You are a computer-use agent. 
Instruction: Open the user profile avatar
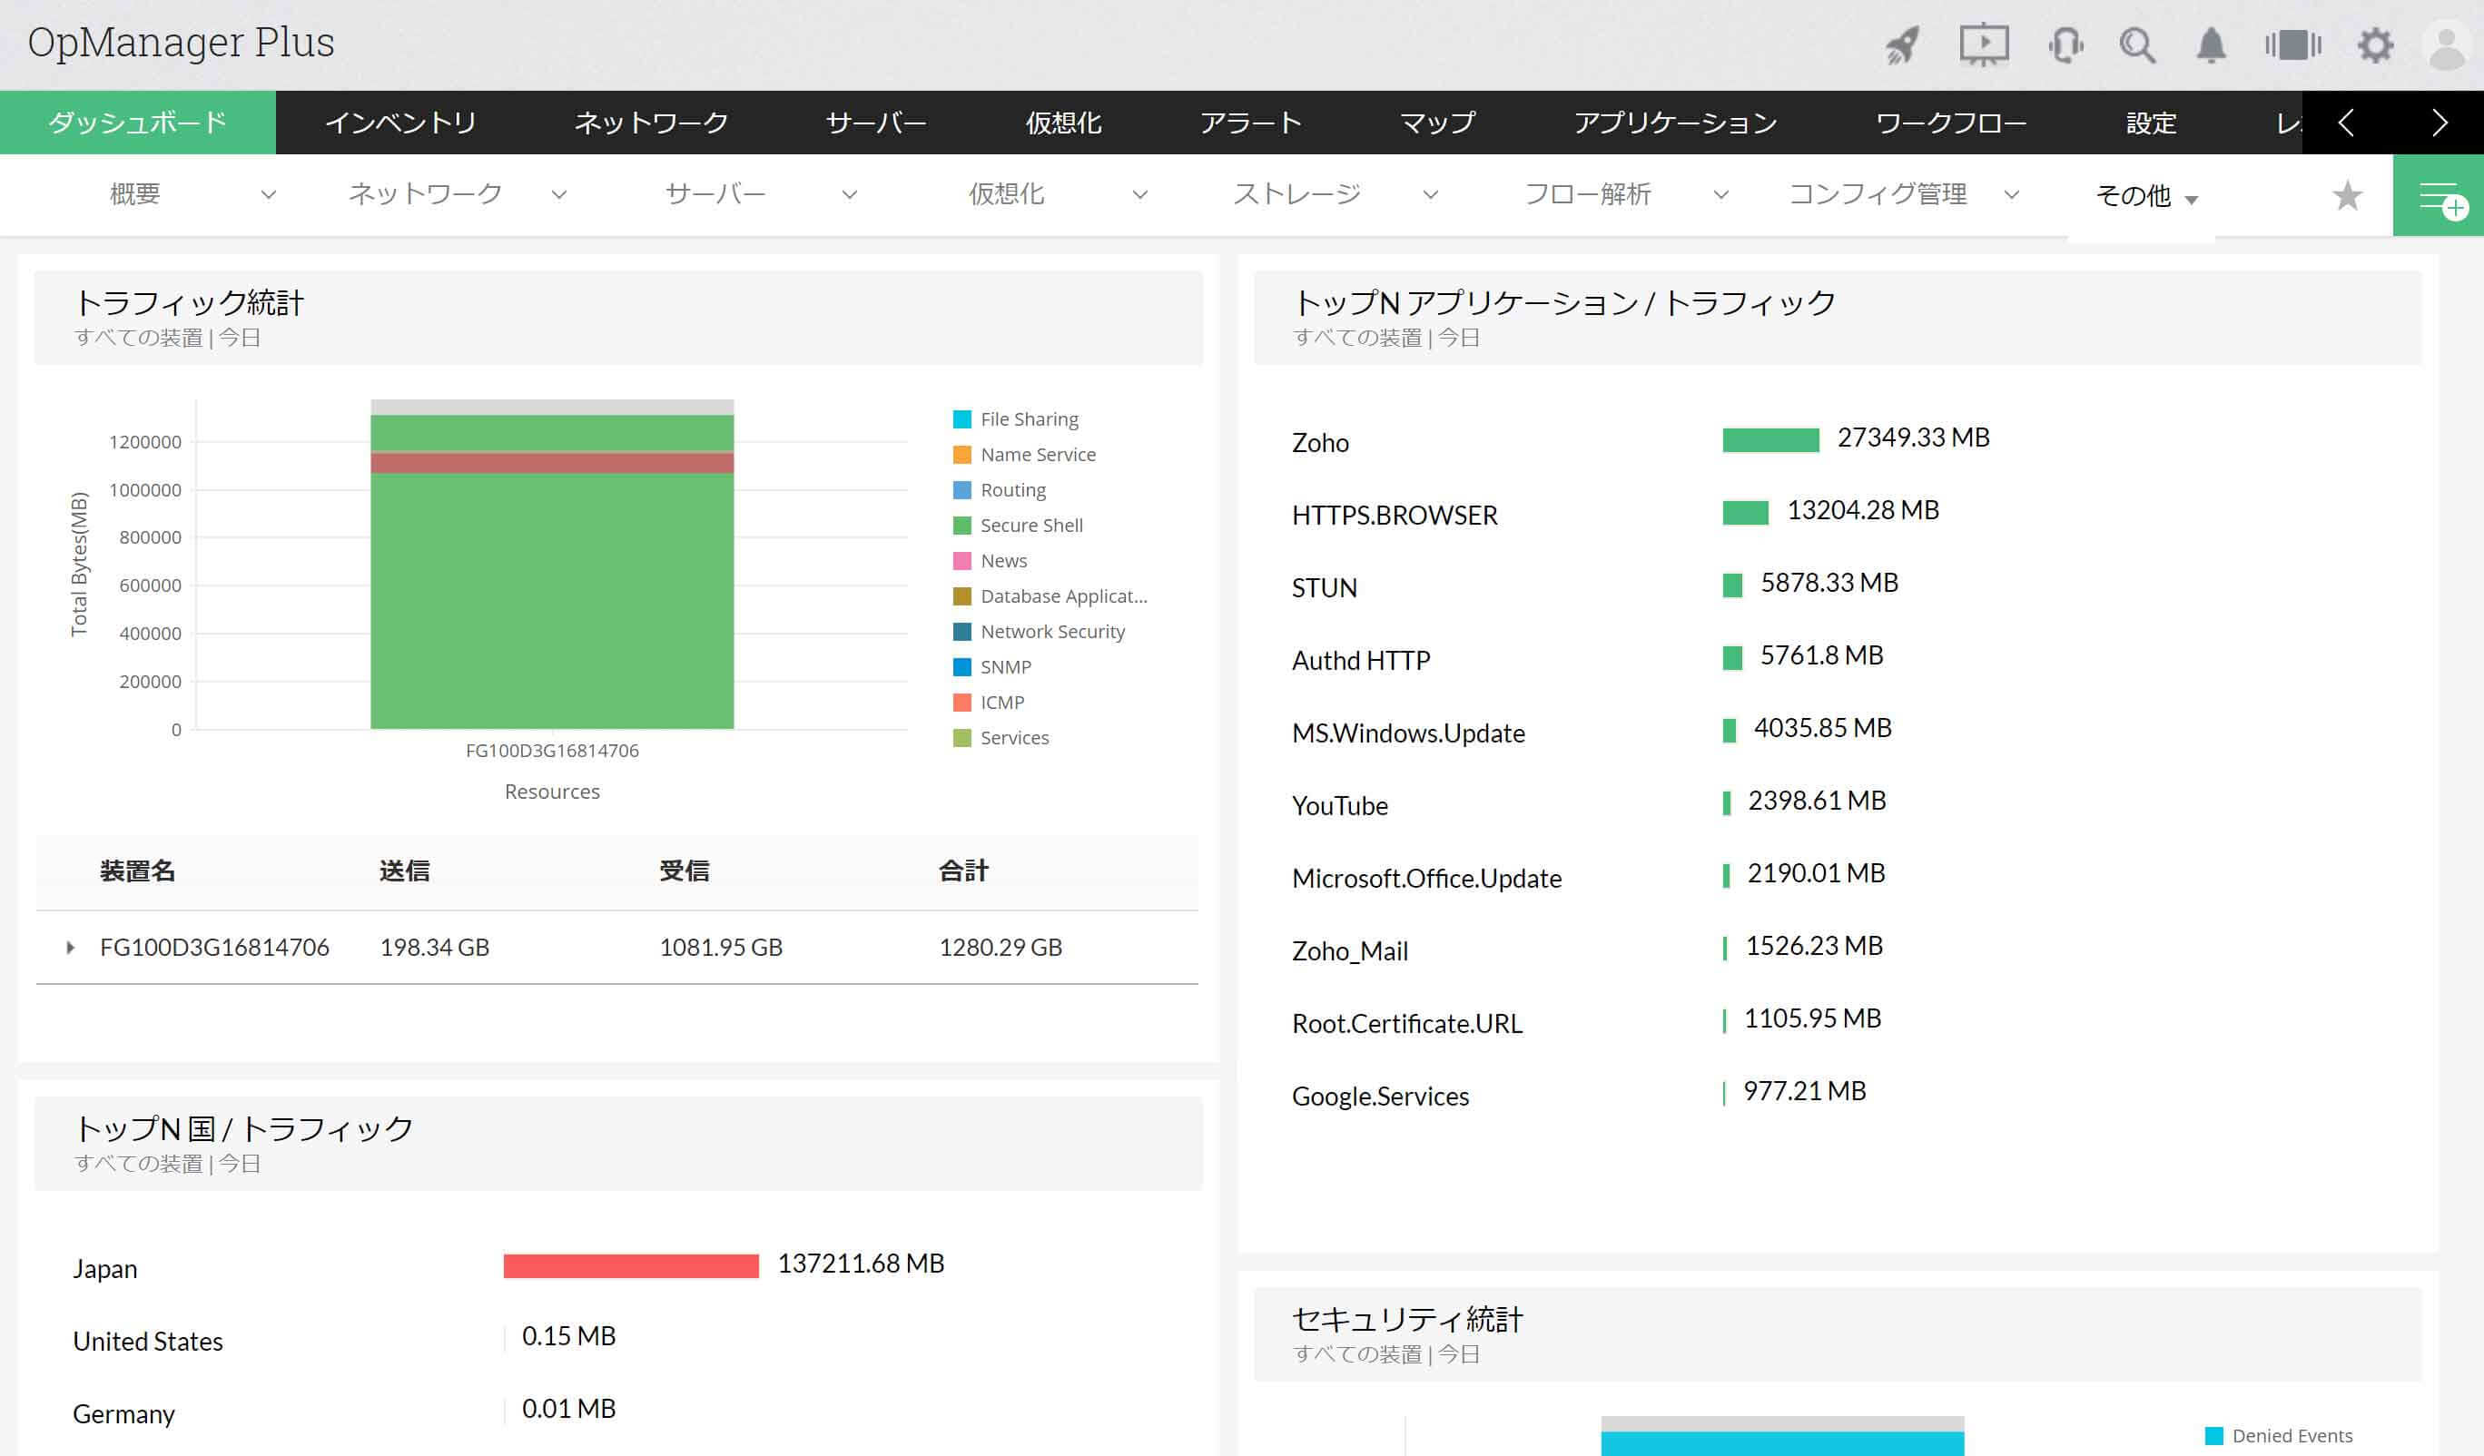pos(2448,45)
